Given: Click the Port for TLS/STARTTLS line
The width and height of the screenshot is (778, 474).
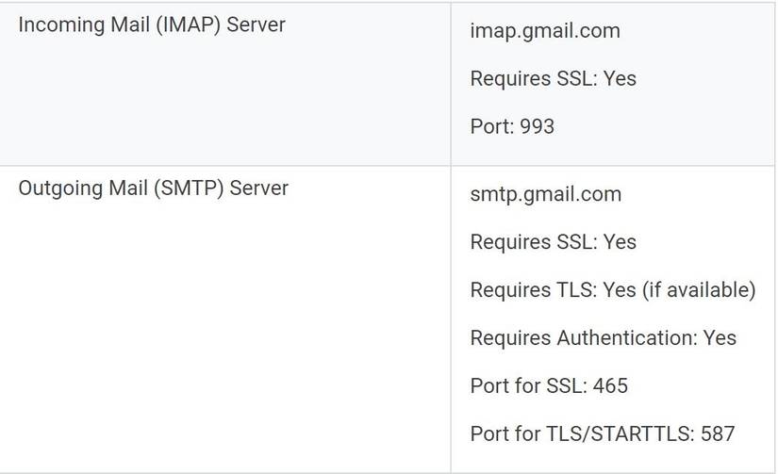Looking at the screenshot, I should [602, 433].
